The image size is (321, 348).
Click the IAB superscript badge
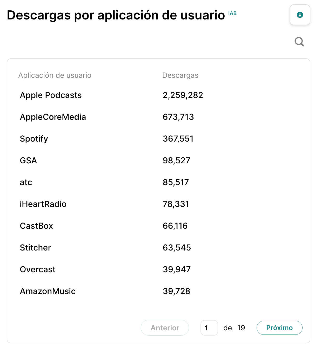[x=232, y=13]
